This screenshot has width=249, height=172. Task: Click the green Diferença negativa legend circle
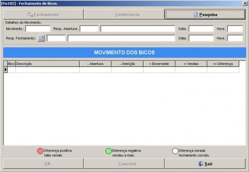tap(109, 151)
